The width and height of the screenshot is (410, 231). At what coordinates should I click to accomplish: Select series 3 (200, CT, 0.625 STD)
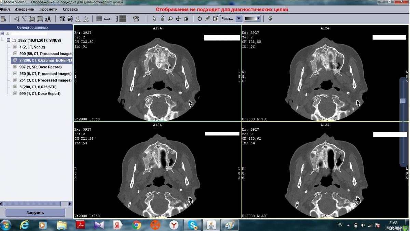(x=38, y=87)
